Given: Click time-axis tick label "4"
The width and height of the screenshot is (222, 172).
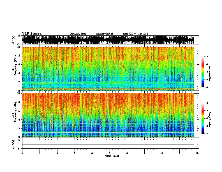Looking at the screenshot, I should click(92, 153).
